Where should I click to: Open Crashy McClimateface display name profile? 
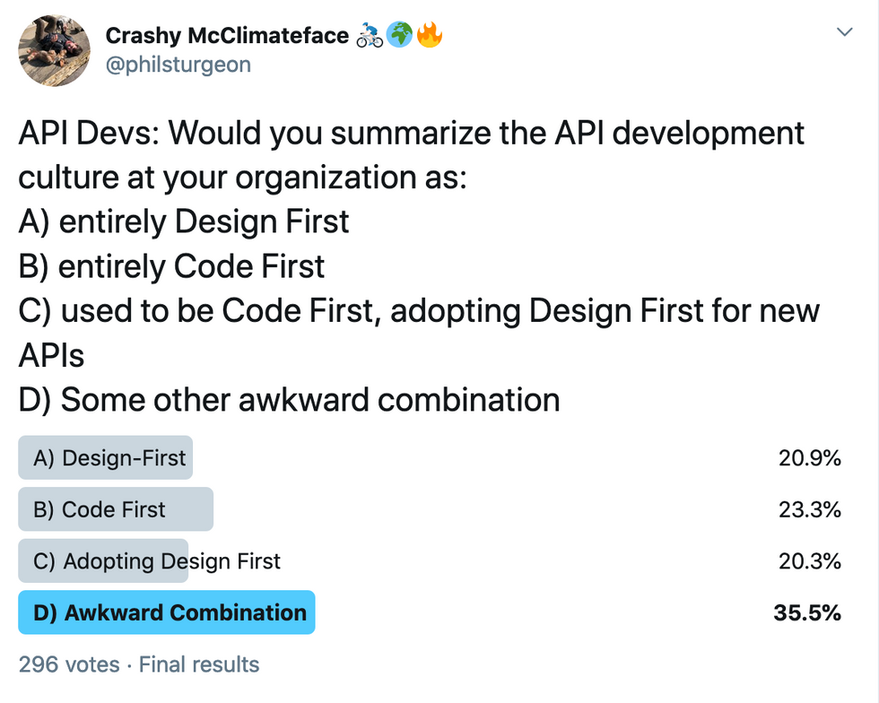(x=227, y=35)
